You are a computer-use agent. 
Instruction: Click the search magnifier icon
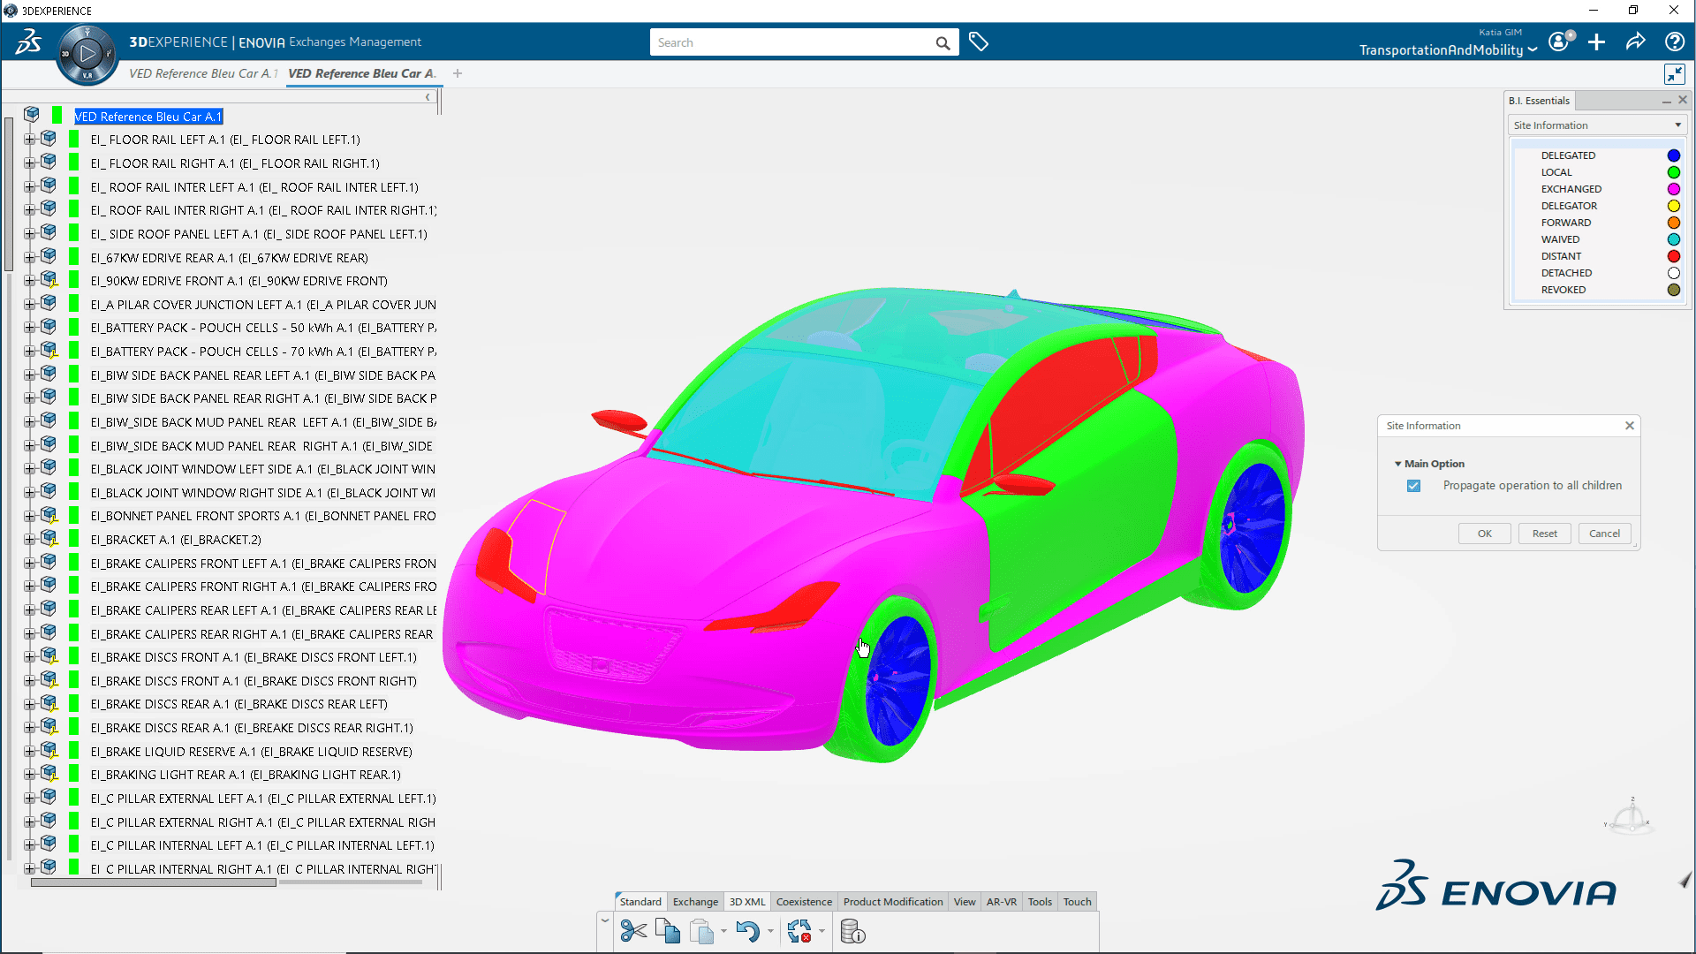(x=943, y=42)
